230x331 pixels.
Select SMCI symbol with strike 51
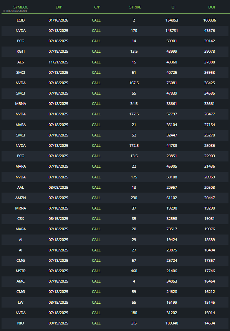click(x=21, y=72)
